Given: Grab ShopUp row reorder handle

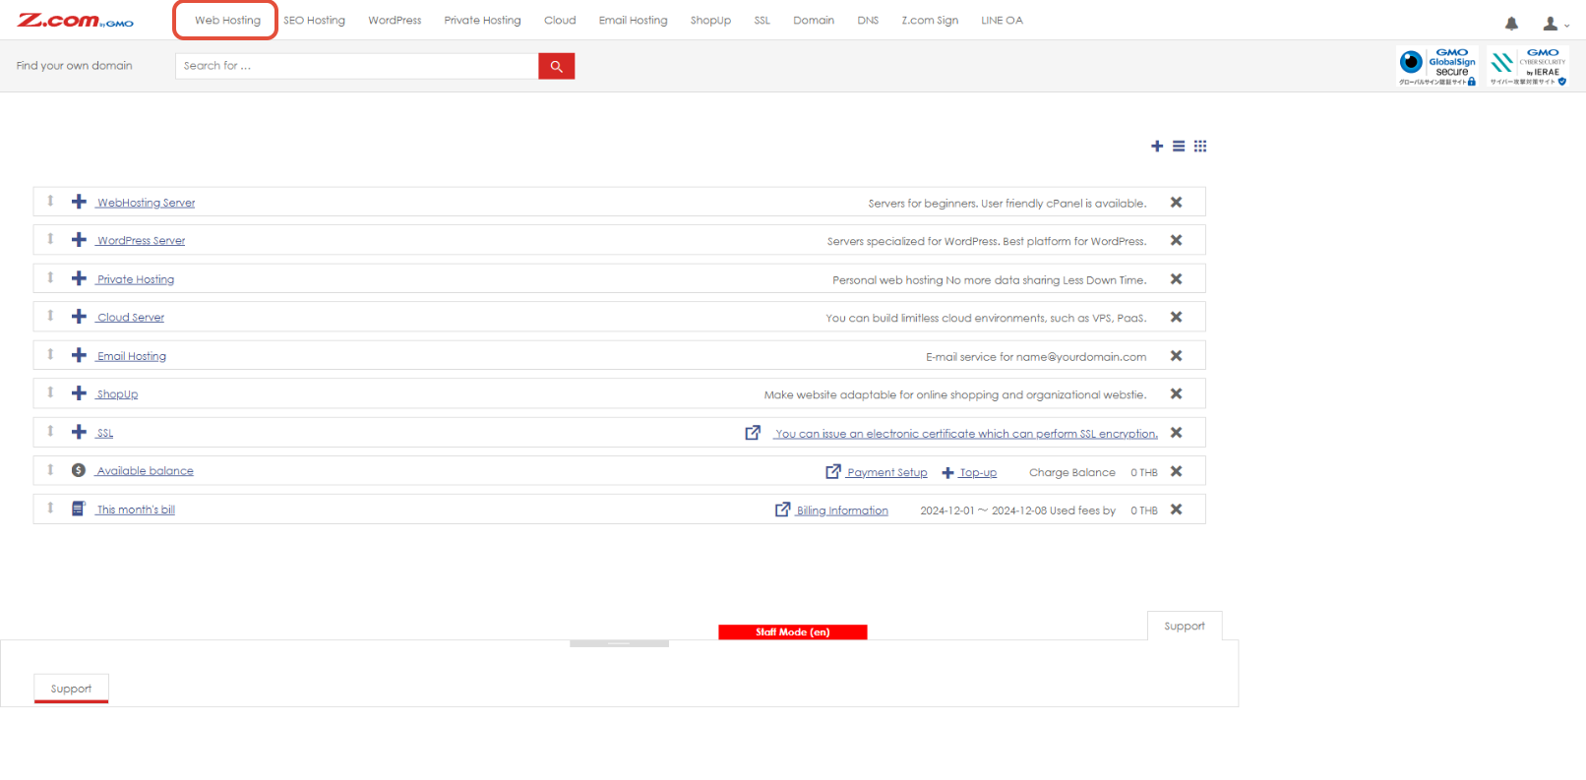Looking at the screenshot, I should coord(50,392).
